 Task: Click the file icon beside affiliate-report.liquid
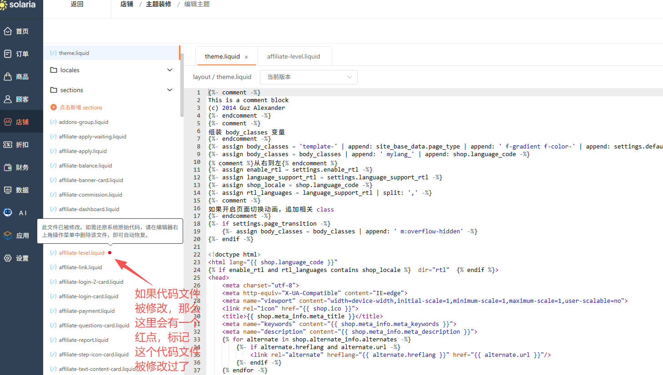tap(53, 340)
